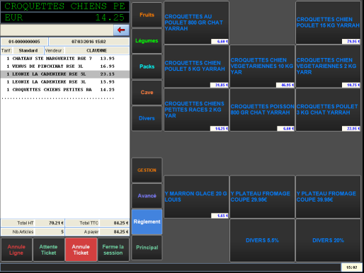Open the GESTION menu
Image resolution: width=364 pixels, height=273 pixels.
[x=147, y=170]
